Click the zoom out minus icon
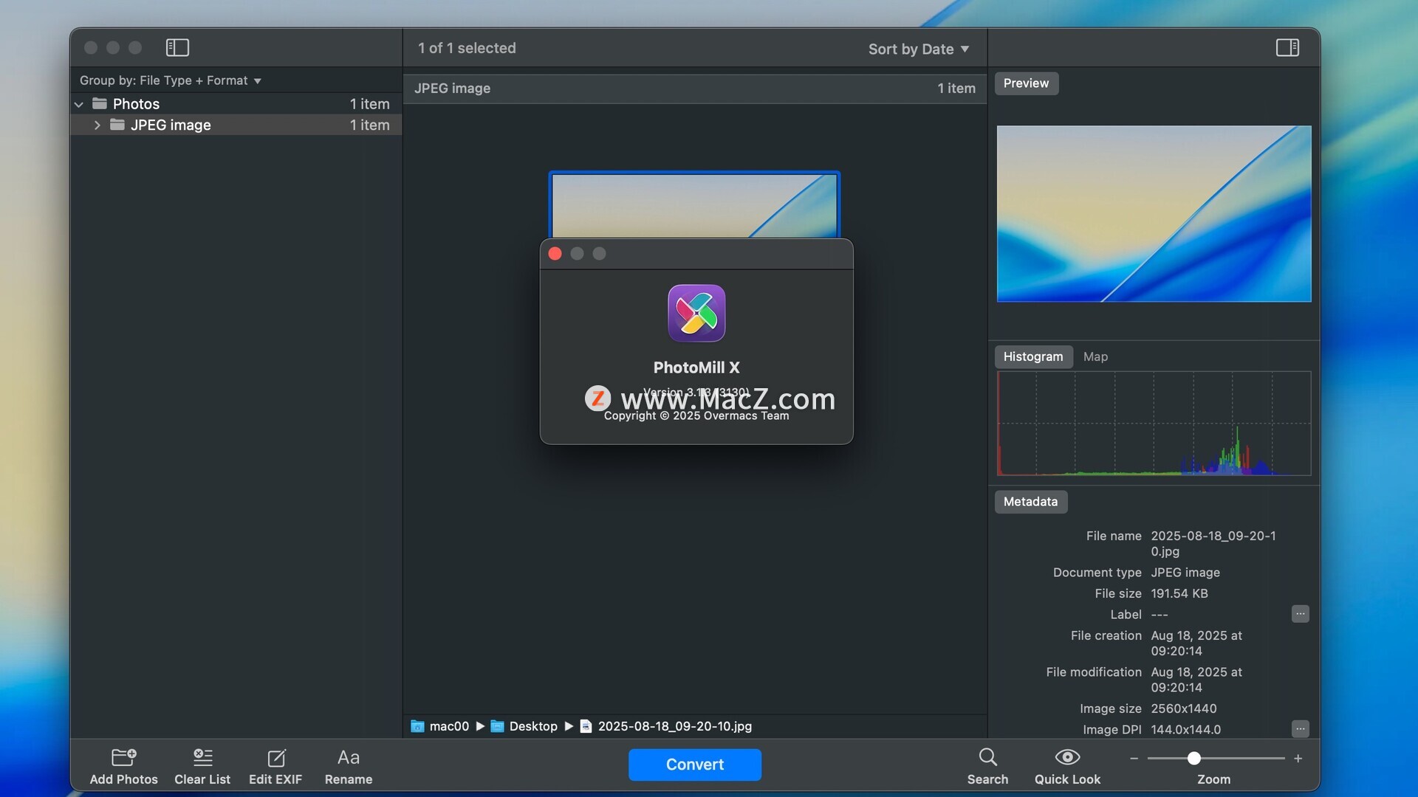Screen dimensions: 1418x797 pos(1134,759)
